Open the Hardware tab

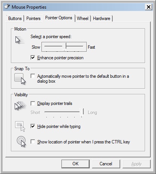102,18
